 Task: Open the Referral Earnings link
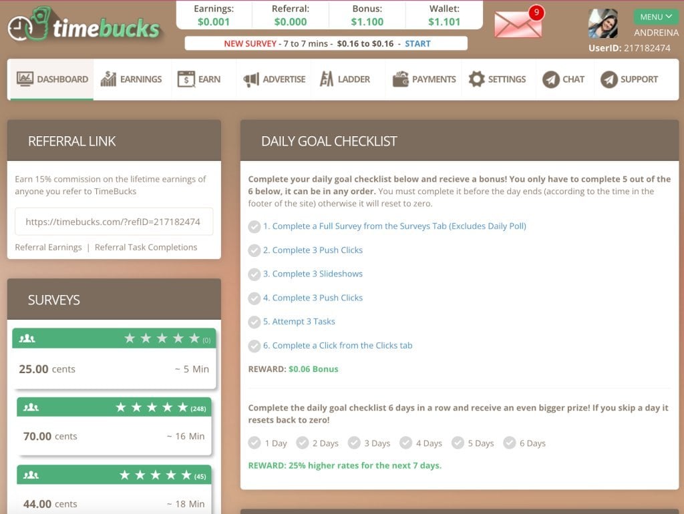coord(48,247)
